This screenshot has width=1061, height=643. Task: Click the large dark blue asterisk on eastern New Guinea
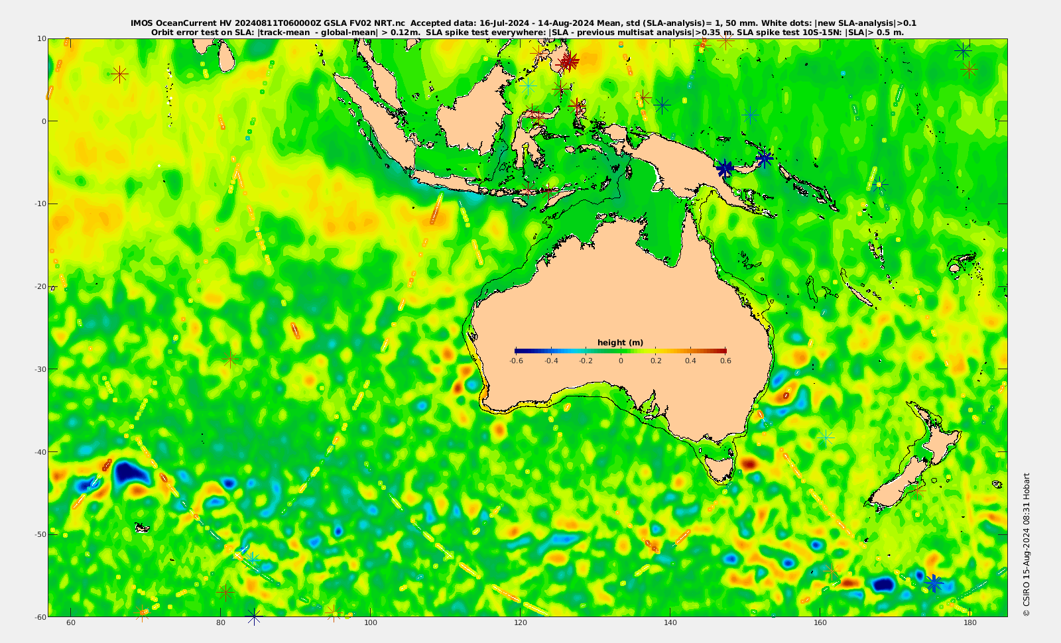click(x=725, y=168)
